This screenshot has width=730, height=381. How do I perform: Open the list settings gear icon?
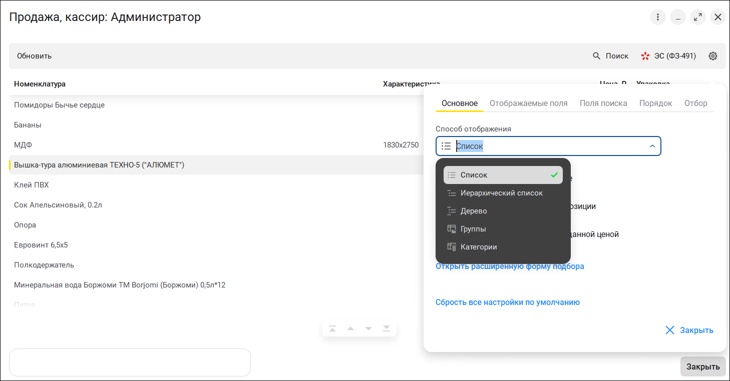coord(713,56)
